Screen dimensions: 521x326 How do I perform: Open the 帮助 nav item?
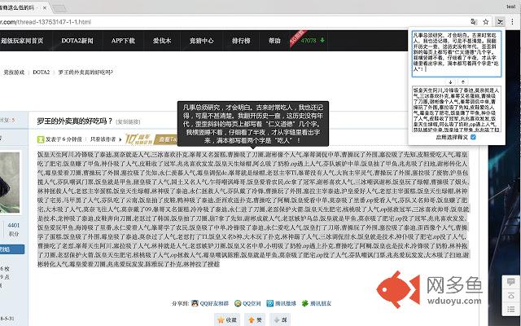[x=274, y=41]
